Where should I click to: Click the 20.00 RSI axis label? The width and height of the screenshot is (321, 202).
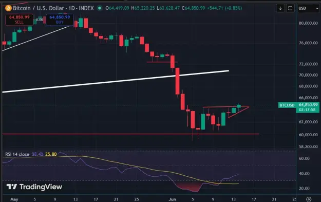click(x=304, y=188)
